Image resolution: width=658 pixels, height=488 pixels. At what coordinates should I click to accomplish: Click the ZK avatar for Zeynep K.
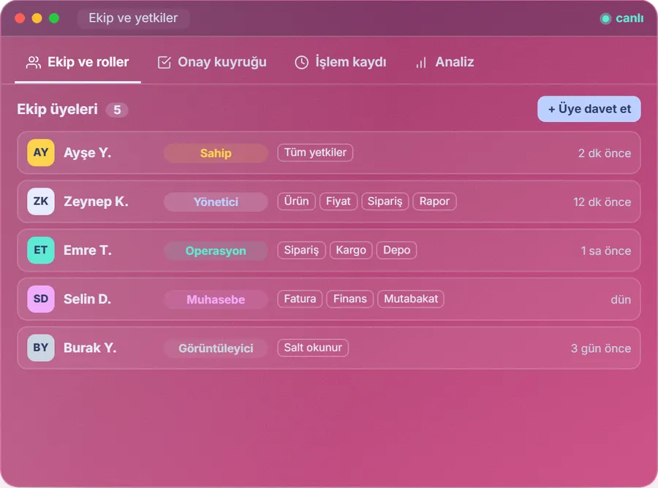click(41, 201)
